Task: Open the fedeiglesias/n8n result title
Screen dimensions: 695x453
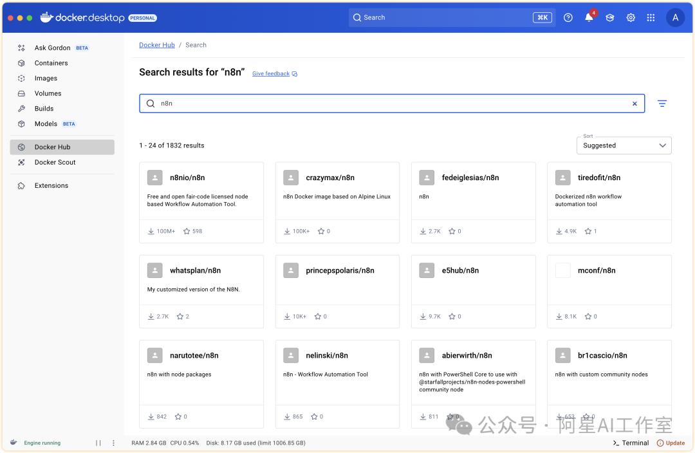Action: point(470,178)
